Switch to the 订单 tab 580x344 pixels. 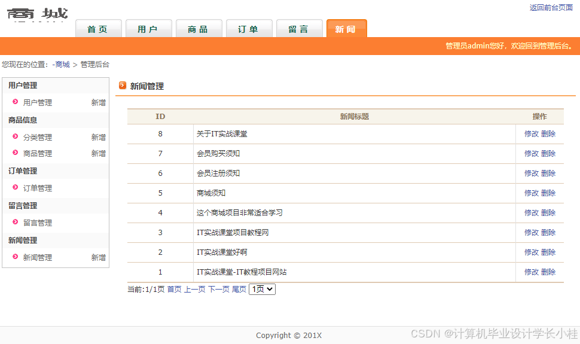(249, 29)
